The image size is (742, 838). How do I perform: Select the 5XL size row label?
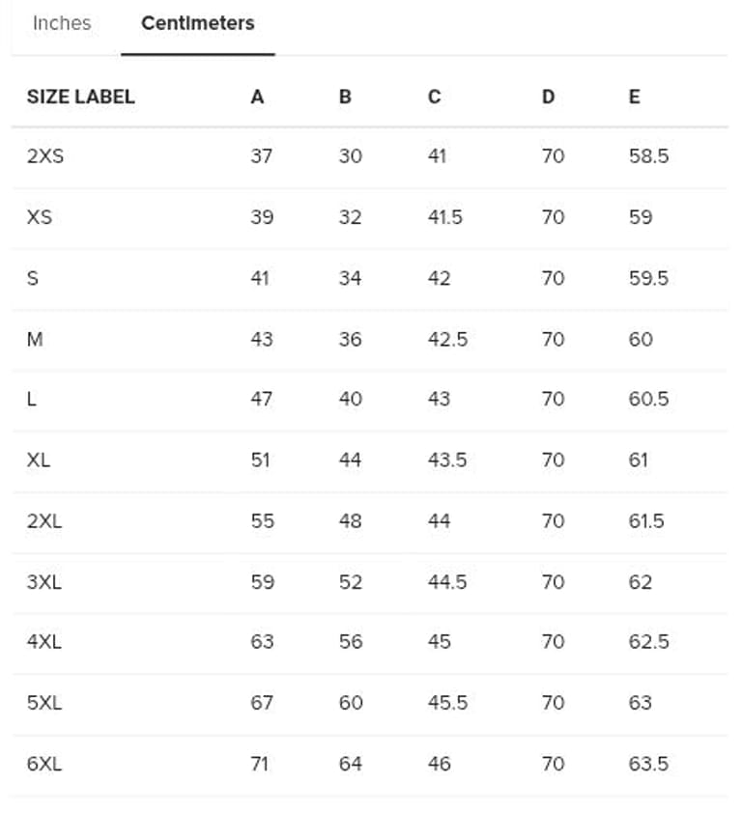pyautogui.click(x=44, y=703)
